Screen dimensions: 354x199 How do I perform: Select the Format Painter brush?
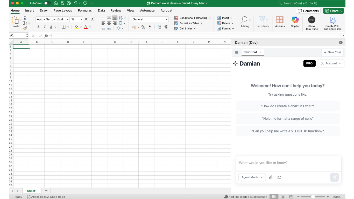[x=25, y=28]
